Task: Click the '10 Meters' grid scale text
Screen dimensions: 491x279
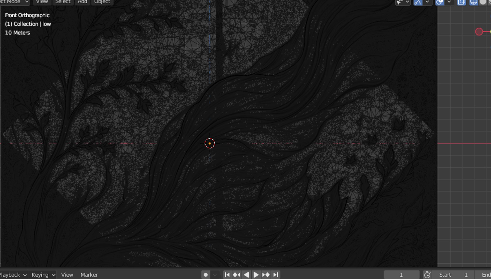Action: tap(17, 33)
